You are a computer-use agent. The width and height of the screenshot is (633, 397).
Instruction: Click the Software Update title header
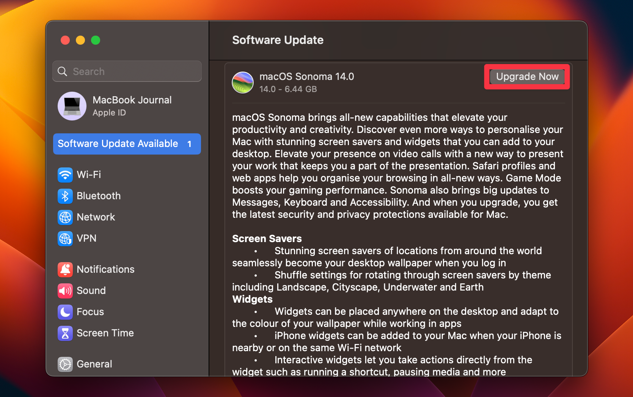point(278,40)
